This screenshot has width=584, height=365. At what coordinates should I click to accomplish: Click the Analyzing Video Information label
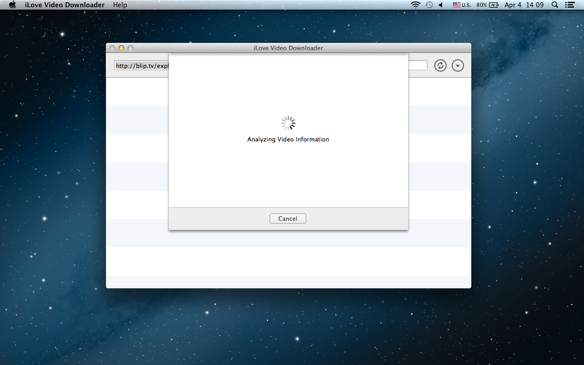click(288, 140)
